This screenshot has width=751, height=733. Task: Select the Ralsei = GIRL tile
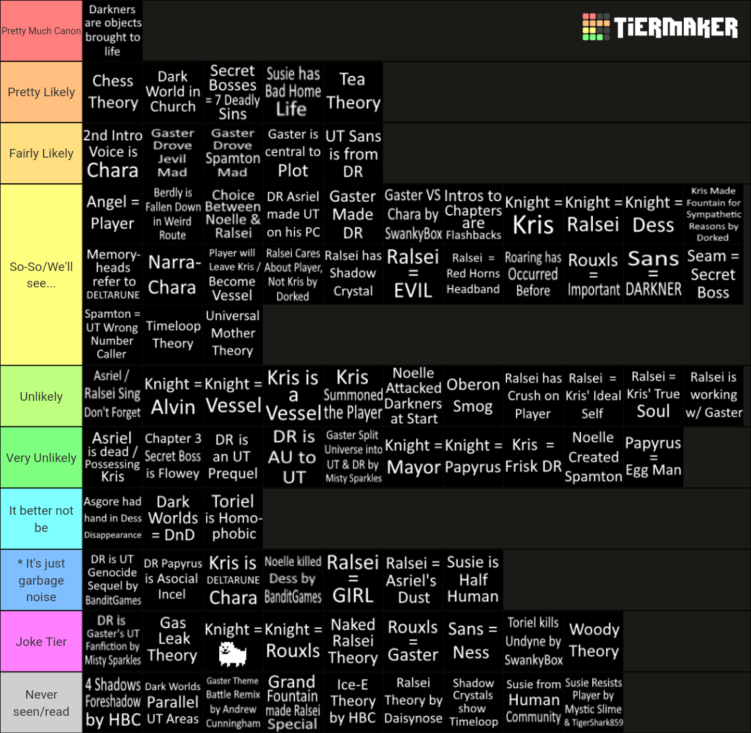[x=353, y=580]
